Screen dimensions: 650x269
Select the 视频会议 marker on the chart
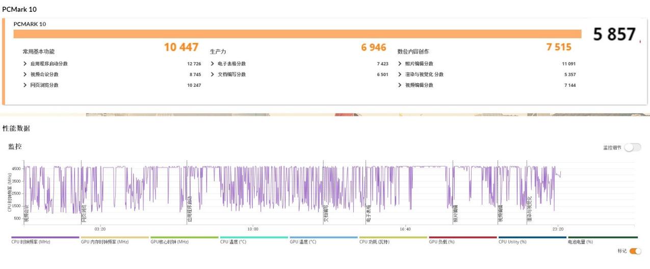click(27, 213)
